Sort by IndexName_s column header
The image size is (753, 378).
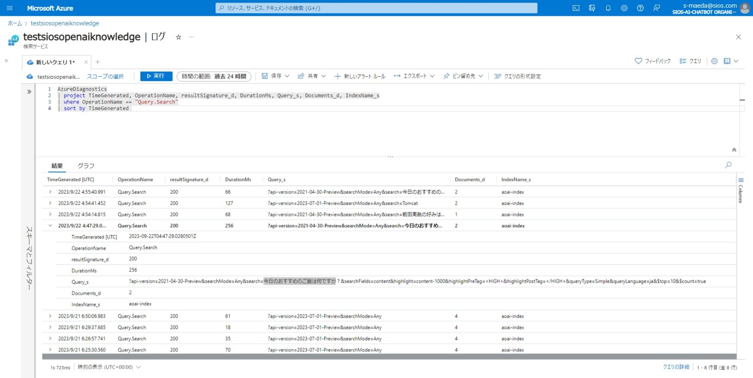(x=516, y=179)
